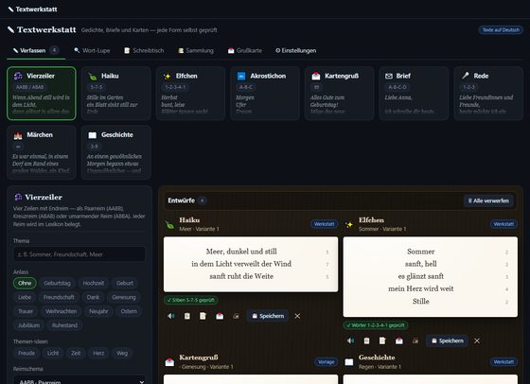Choose the Geschichte form card

pyautogui.click(x=115, y=152)
